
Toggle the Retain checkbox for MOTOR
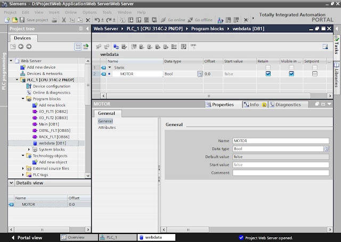(x=268, y=74)
